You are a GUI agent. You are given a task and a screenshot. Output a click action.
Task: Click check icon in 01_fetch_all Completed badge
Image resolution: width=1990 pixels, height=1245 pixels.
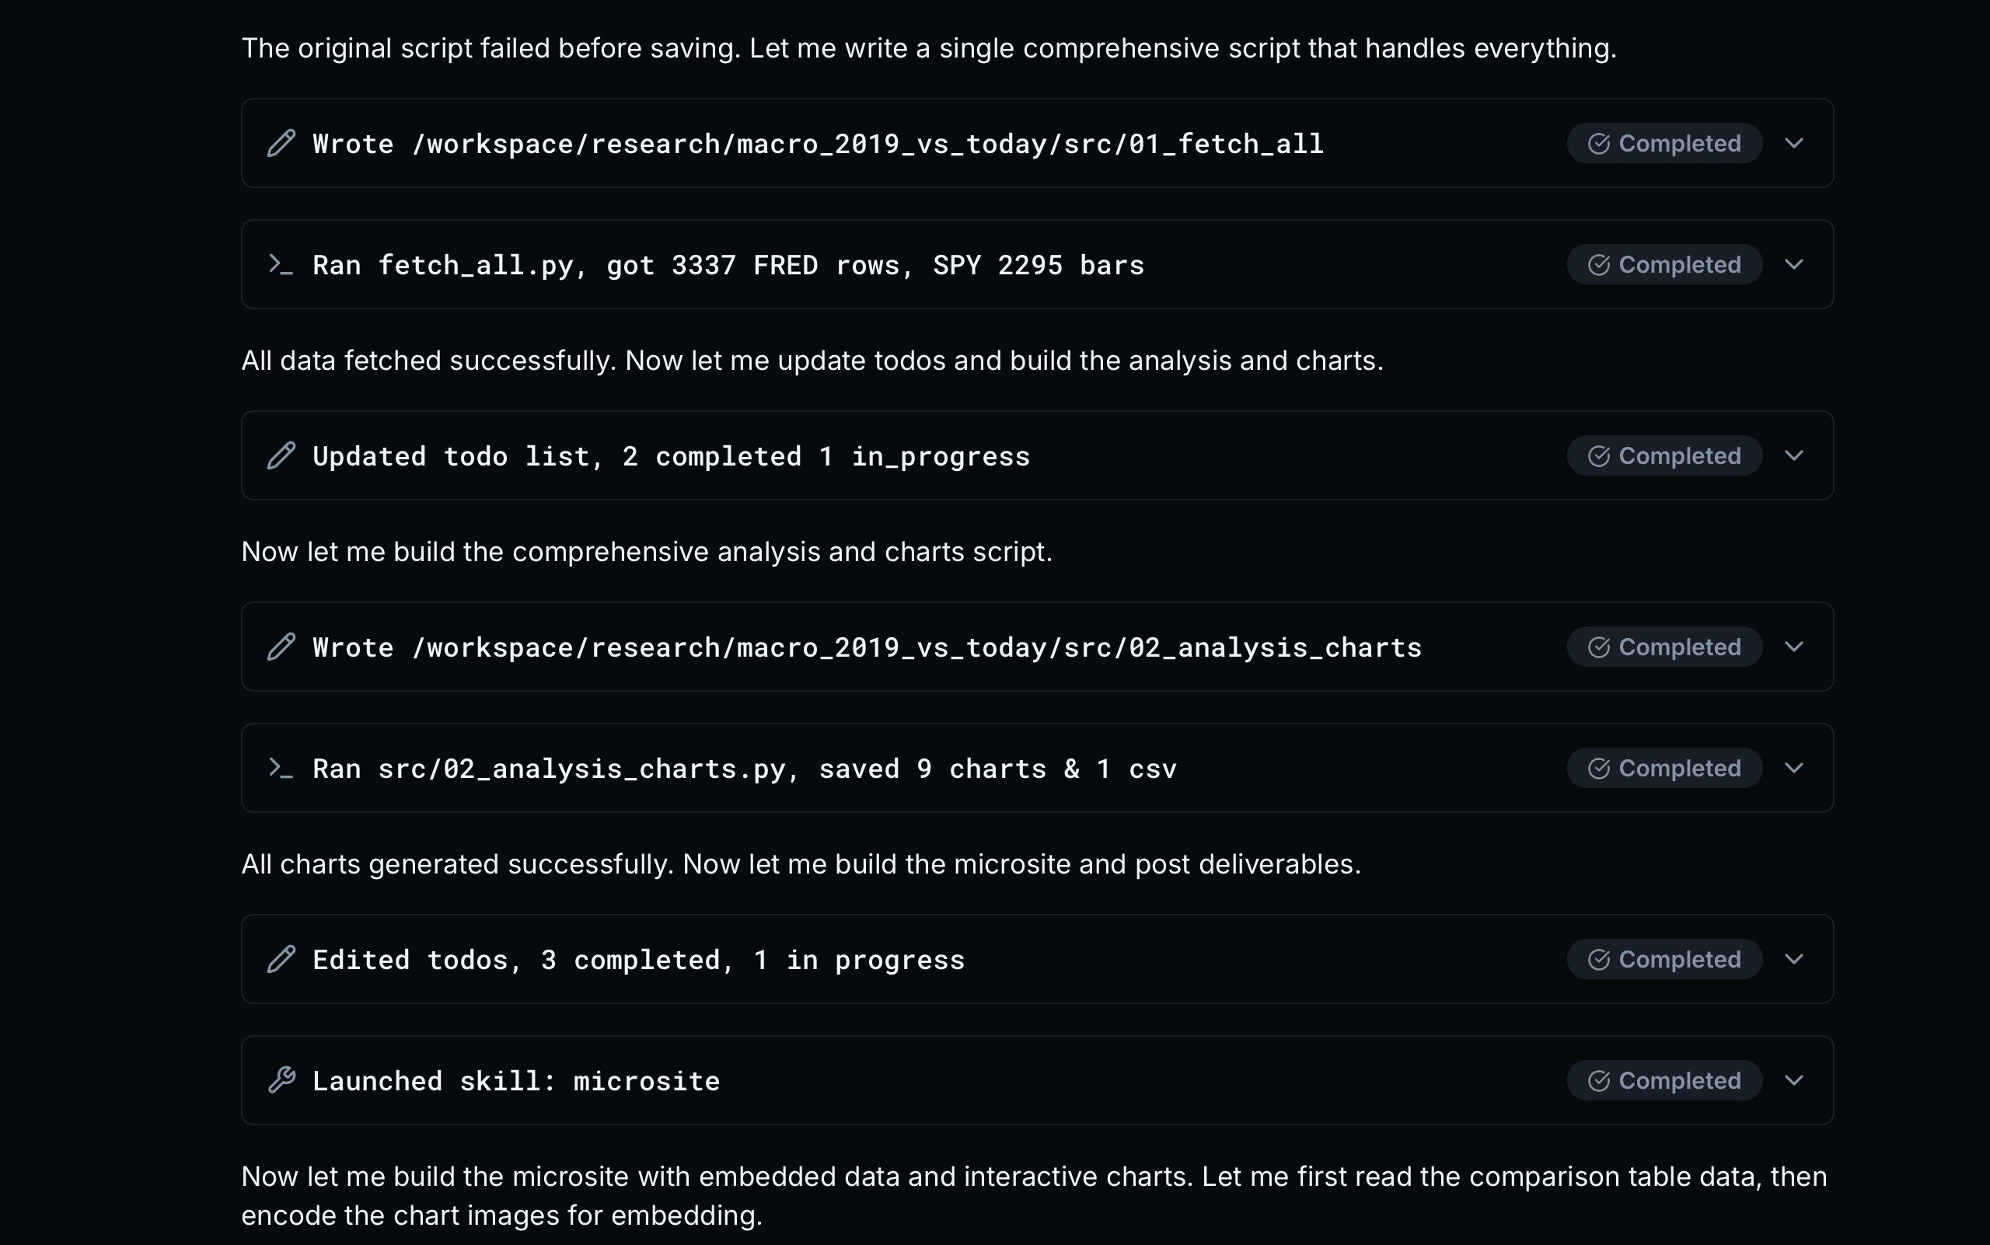pos(1599,143)
